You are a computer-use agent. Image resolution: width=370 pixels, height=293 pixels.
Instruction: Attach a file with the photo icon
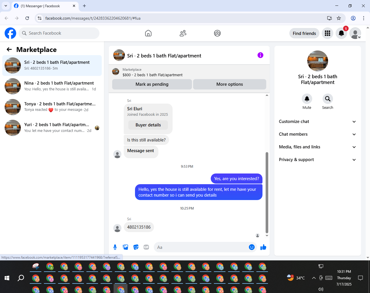(x=125, y=247)
